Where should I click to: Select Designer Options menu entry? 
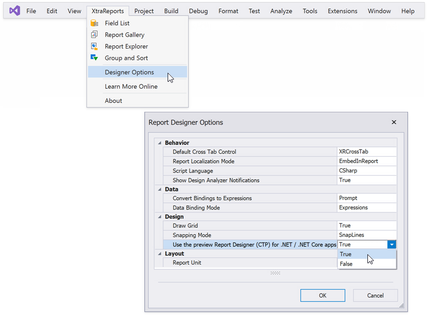pos(129,72)
